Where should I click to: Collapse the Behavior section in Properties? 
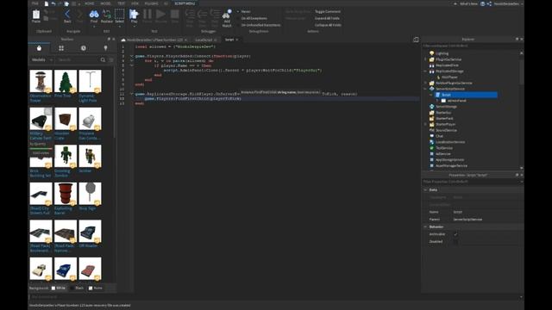425,227
